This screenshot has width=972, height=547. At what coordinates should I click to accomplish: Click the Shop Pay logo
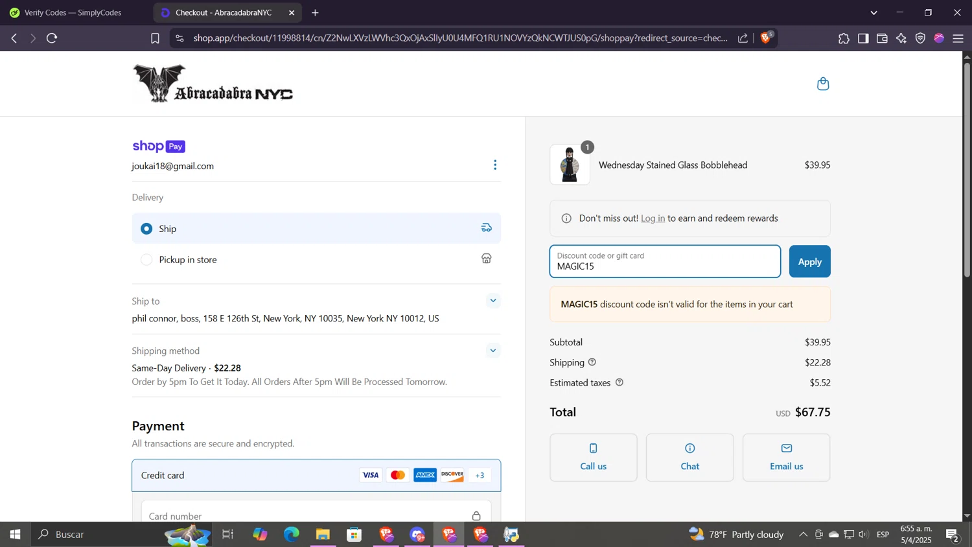(x=159, y=146)
